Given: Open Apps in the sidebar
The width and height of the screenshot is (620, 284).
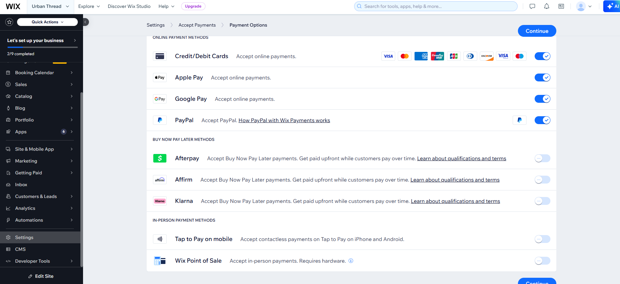Looking at the screenshot, I should point(40,132).
